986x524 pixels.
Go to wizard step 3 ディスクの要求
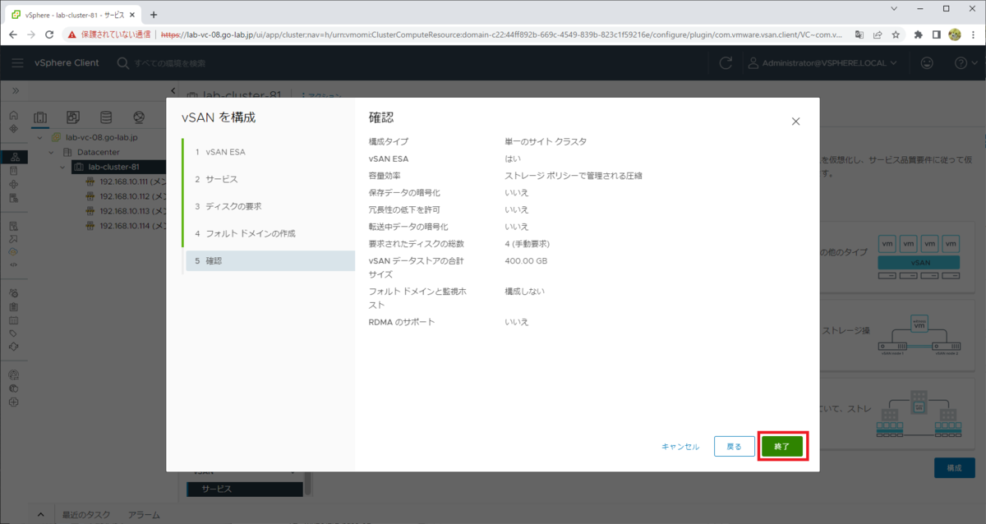(x=270, y=206)
